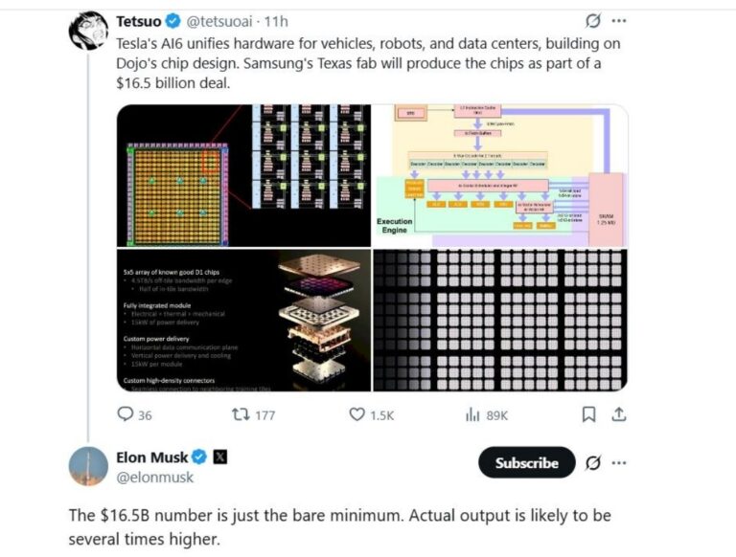View analytics for 89K views

(471, 414)
